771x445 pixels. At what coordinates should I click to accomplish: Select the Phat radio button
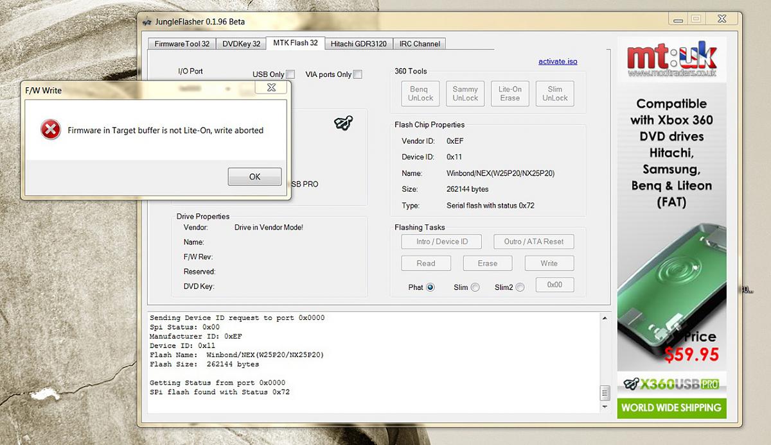[x=430, y=287]
